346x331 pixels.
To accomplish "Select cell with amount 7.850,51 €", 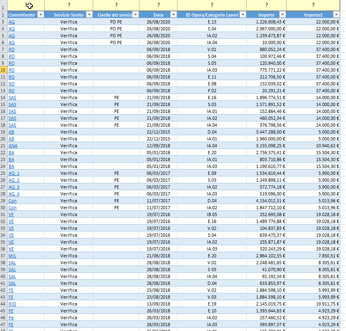I will click(313, 256).
